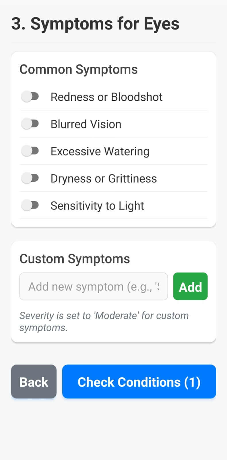This screenshot has height=460, width=227.
Task: Click the severity note text
Action: [x=104, y=321]
